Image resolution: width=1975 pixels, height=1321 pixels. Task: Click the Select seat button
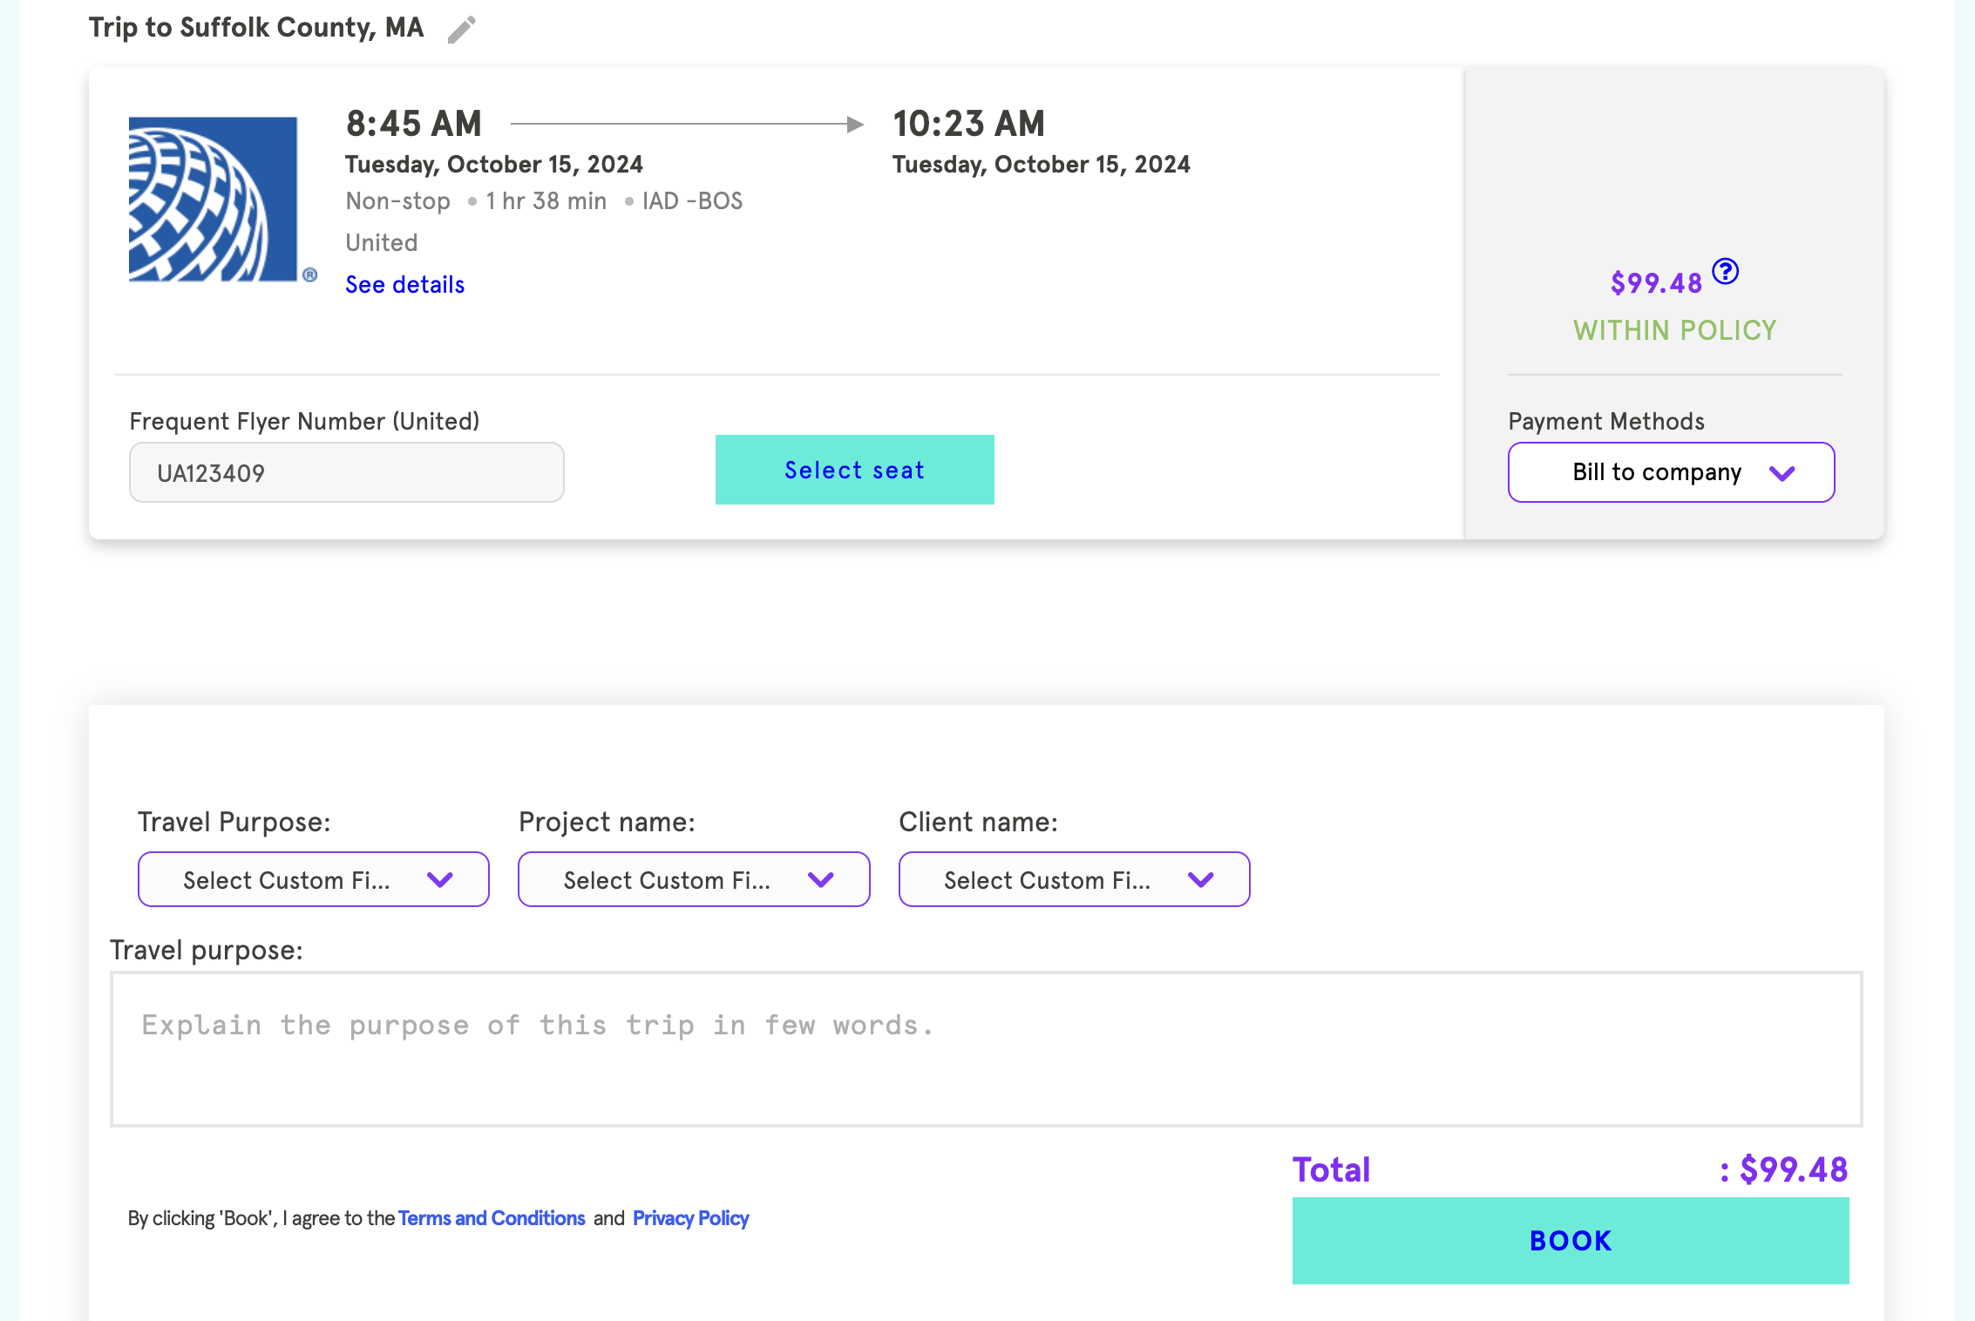[854, 470]
